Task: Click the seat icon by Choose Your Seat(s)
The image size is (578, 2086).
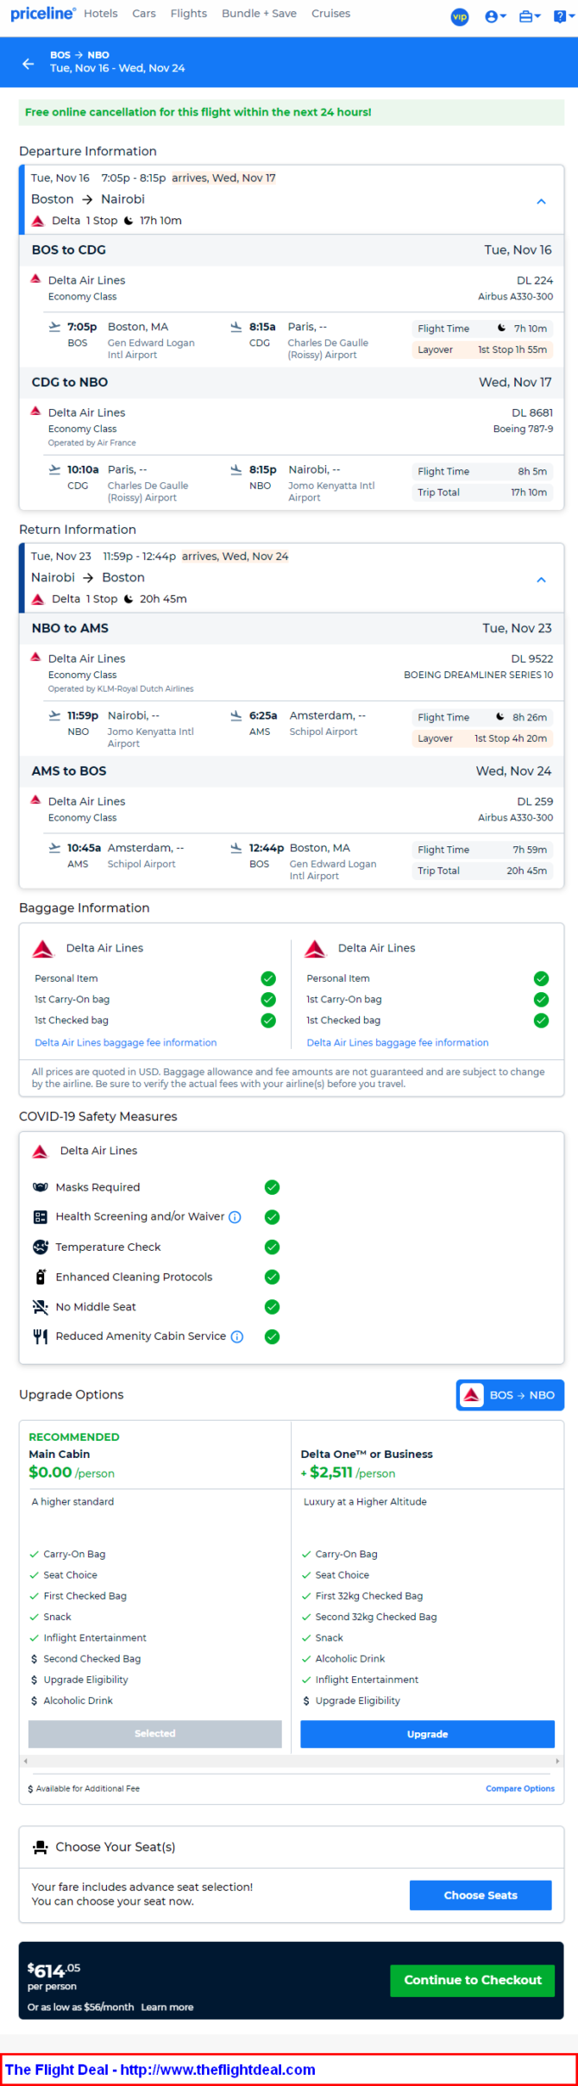Action: (x=40, y=1847)
